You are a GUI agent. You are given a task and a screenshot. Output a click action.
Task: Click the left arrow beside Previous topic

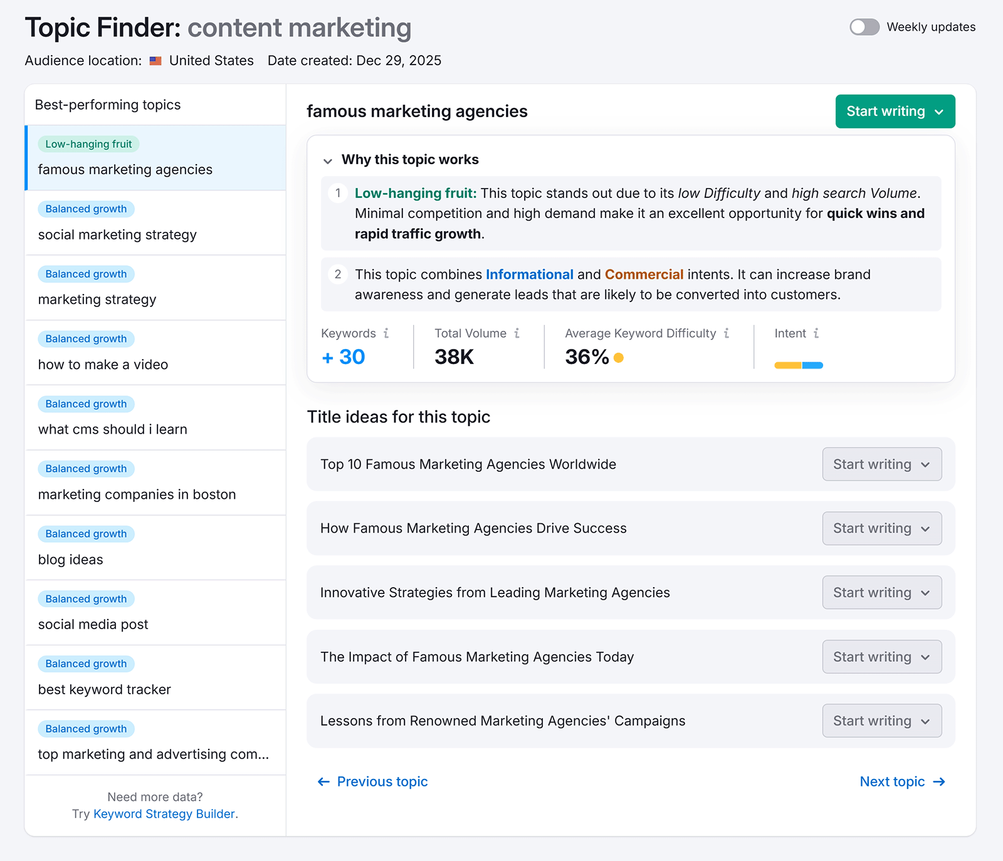tap(323, 781)
